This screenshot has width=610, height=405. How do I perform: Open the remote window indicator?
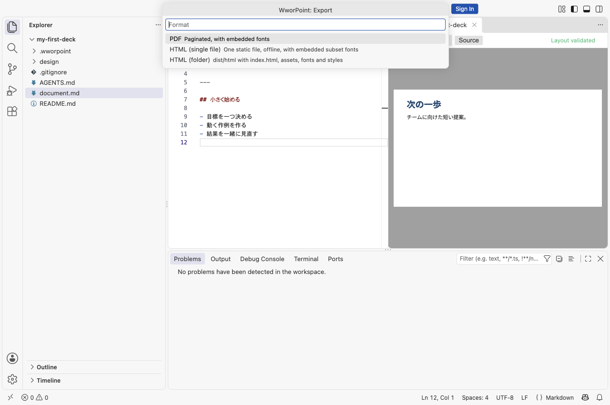[10, 397]
